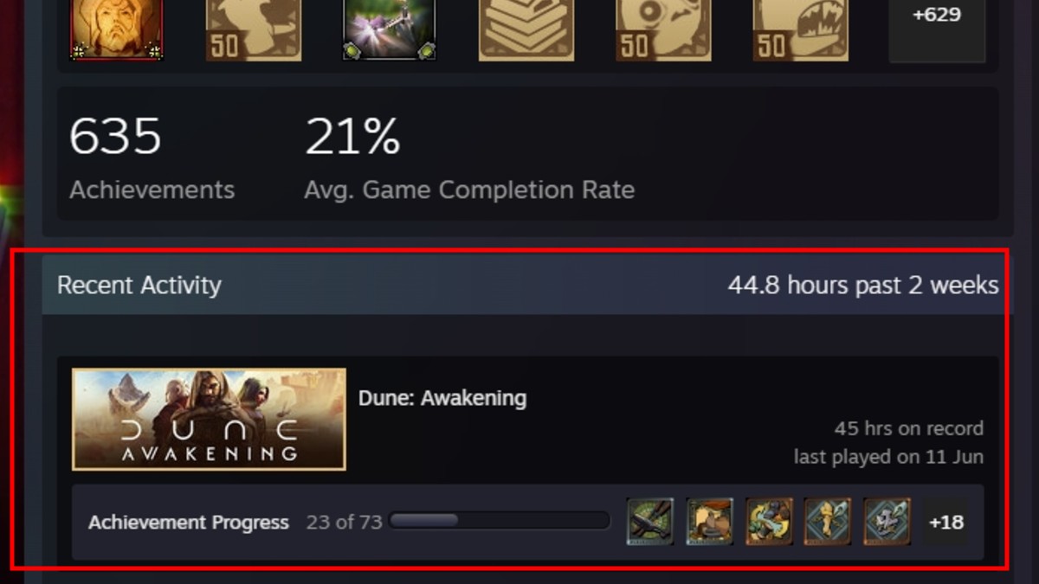Click the 44.8 hours past 2 weeks text
This screenshot has width=1039, height=584.
tap(863, 286)
